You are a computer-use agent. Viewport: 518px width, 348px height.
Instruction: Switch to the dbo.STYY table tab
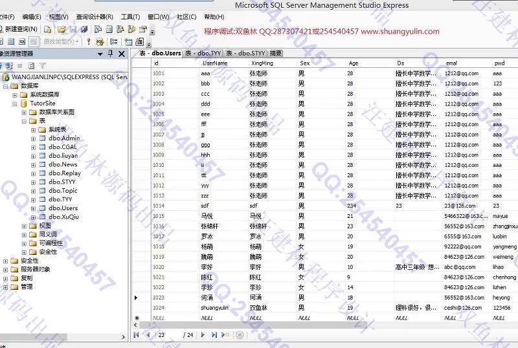(x=245, y=53)
